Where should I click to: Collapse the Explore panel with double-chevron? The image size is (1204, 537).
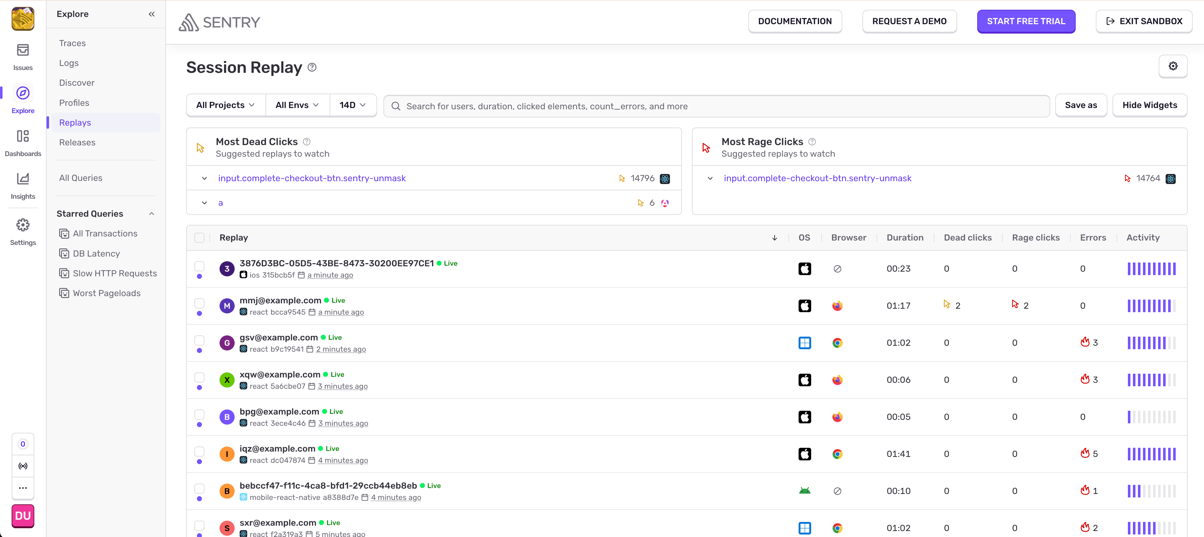coord(151,14)
